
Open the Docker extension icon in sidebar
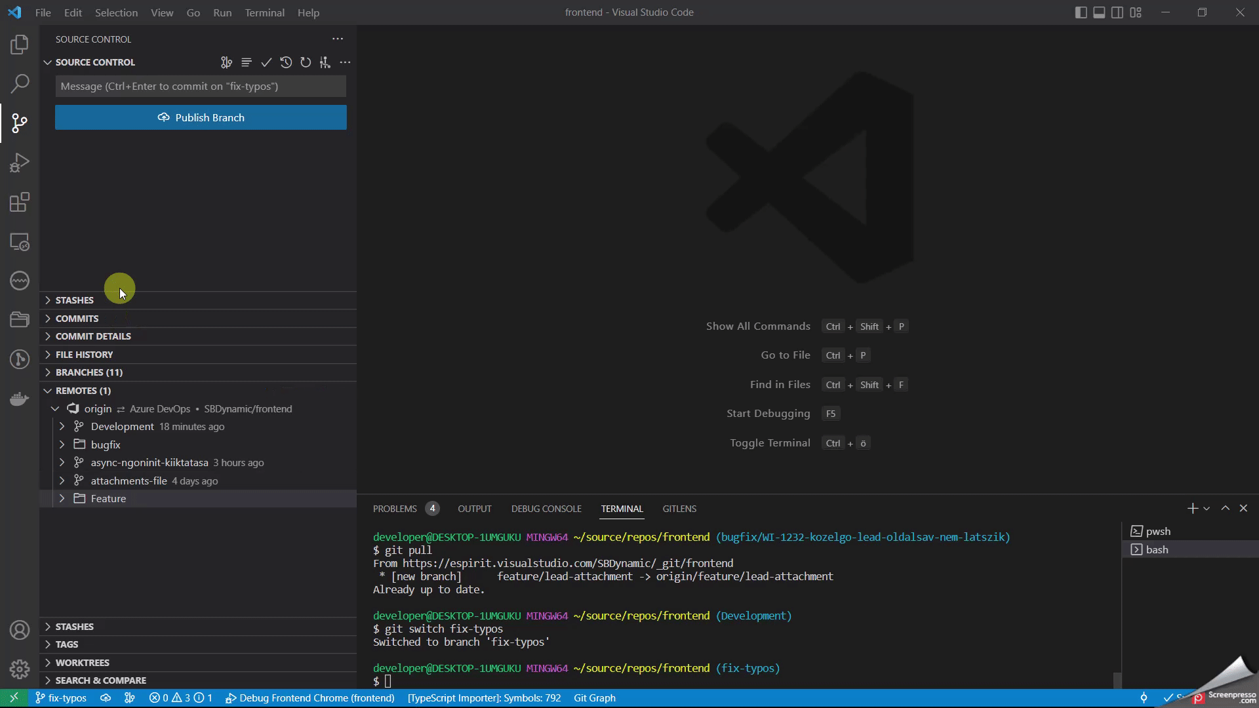coord(20,399)
